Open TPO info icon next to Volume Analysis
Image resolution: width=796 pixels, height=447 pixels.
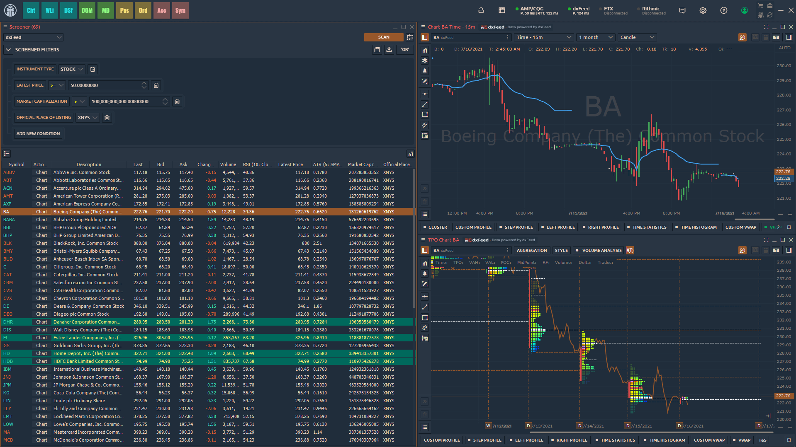point(630,250)
